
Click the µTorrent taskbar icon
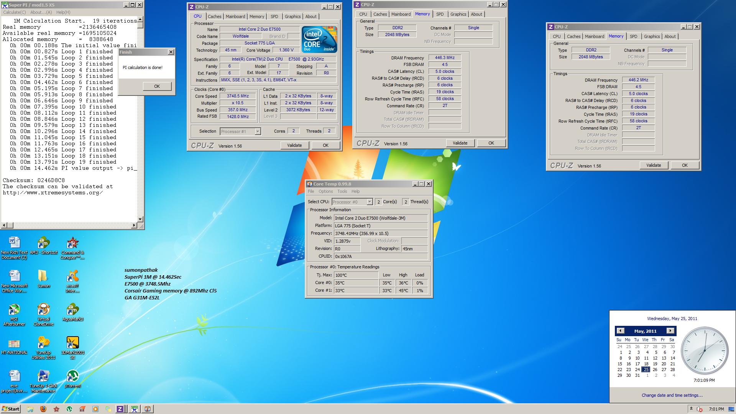point(69,409)
